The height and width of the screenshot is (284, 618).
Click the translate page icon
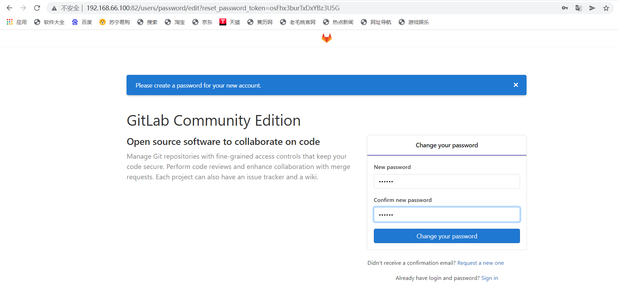[x=578, y=8]
